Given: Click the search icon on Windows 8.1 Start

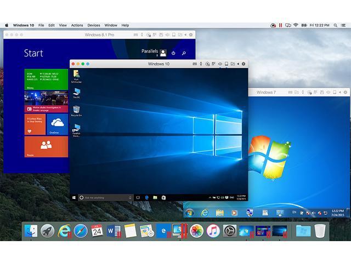Looking at the screenshot, I should pyautogui.click(x=184, y=53).
